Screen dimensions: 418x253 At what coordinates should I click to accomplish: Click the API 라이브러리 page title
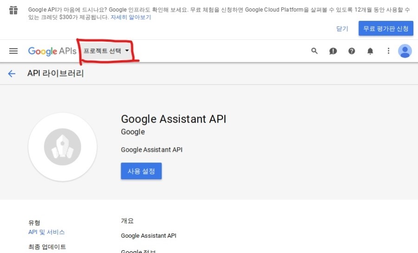(x=56, y=73)
